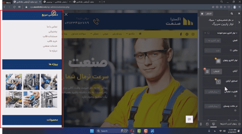Open the first project thumbnail with worker at machine
The height and width of the screenshot is (134, 242).
click(14, 82)
